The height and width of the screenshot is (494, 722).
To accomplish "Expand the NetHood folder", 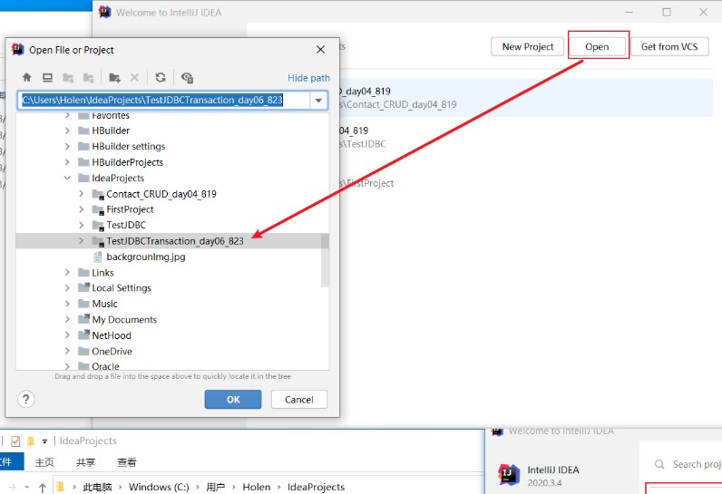I will [x=67, y=335].
